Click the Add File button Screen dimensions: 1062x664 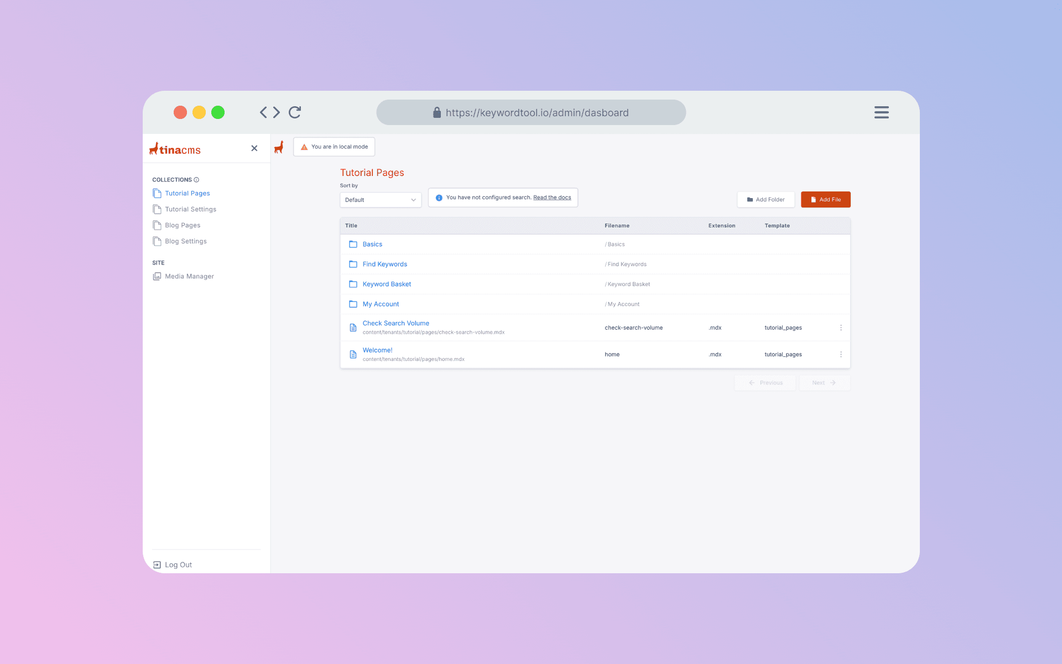click(825, 199)
